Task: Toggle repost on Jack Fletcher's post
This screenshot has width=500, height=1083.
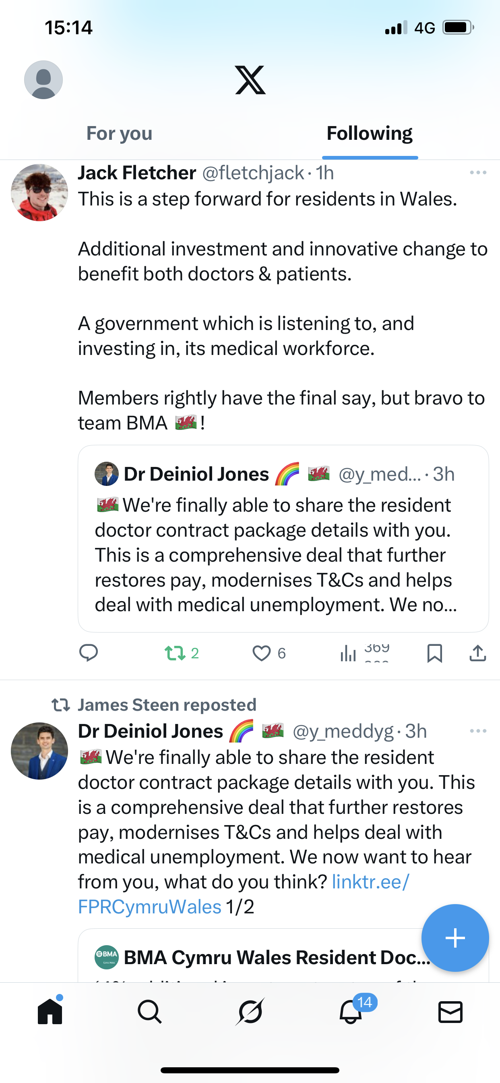Action: pyautogui.click(x=175, y=653)
